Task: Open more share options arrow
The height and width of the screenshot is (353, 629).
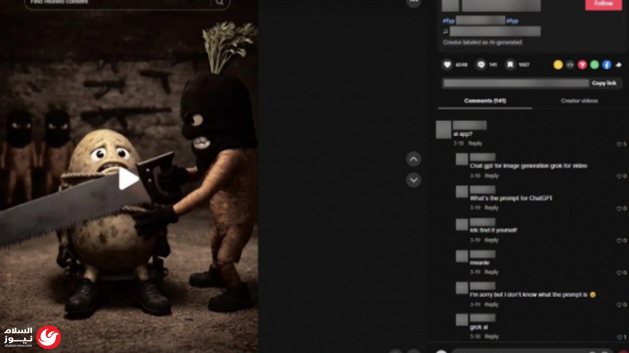Action: (618, 65)
